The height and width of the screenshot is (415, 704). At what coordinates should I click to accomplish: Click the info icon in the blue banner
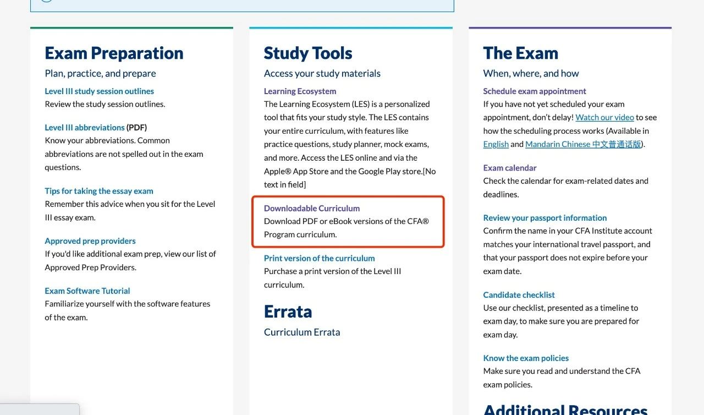click(x=46, y=1)
